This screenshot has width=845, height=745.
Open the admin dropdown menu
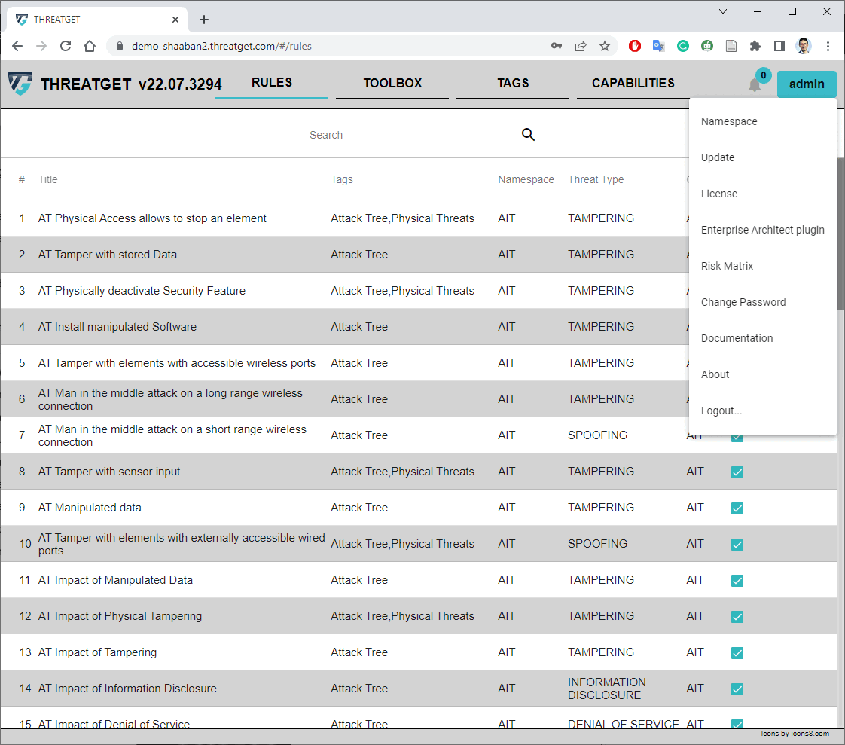(806, 84)
